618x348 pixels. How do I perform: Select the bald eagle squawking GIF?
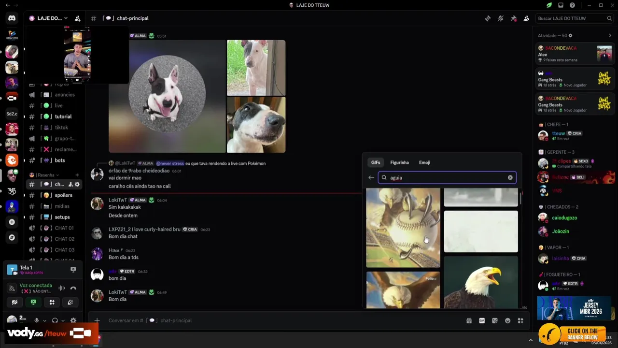click(x=481, y=282)
